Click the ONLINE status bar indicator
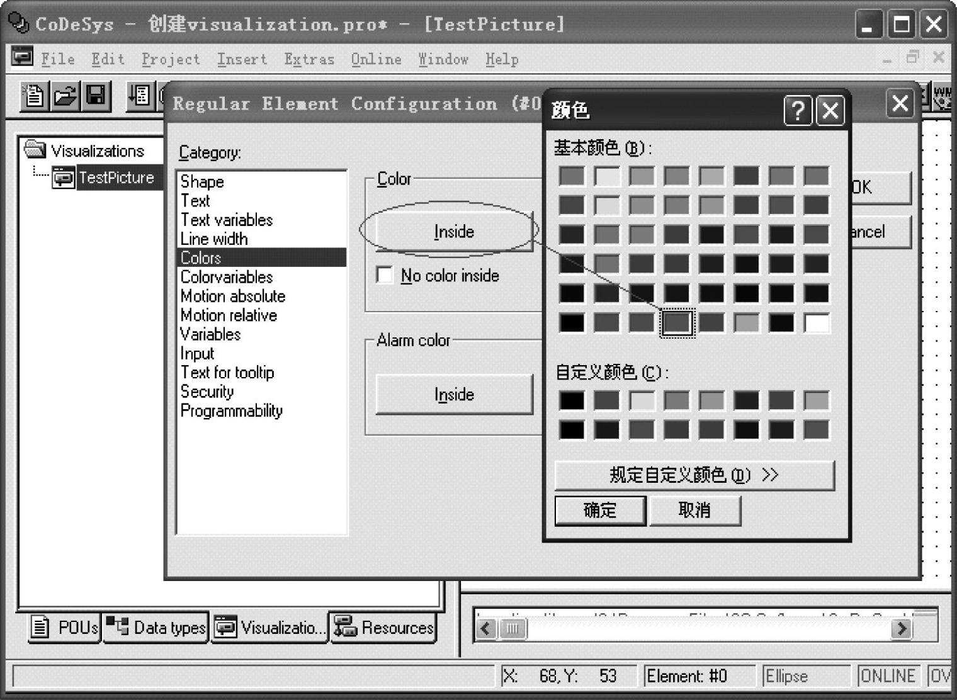Screen dimensions: 957x700 click(x=888, y=676)
